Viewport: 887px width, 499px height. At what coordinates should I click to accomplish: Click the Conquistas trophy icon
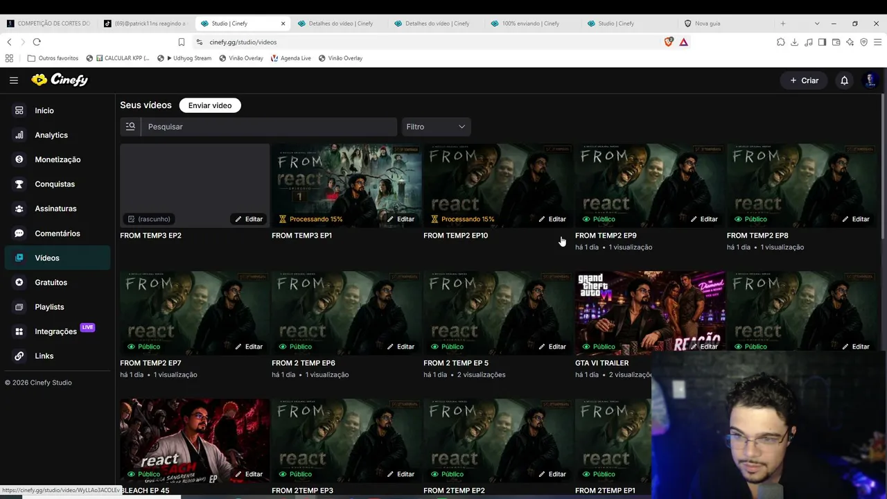click(x=19, y=184)
